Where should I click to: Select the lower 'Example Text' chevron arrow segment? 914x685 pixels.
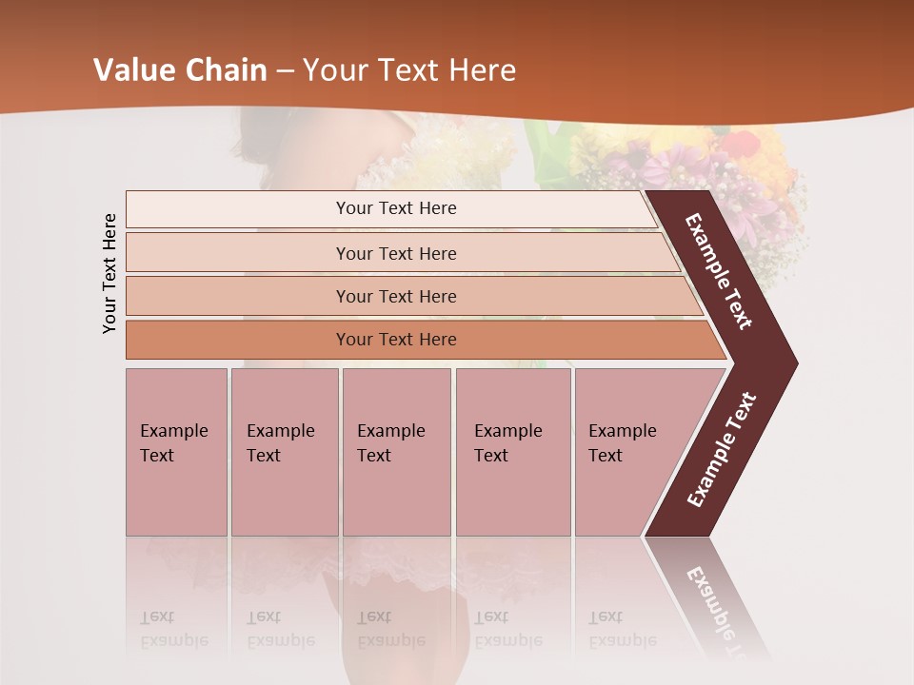click(x=721, y=449)
